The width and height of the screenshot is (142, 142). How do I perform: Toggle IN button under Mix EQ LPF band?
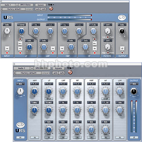120,137
